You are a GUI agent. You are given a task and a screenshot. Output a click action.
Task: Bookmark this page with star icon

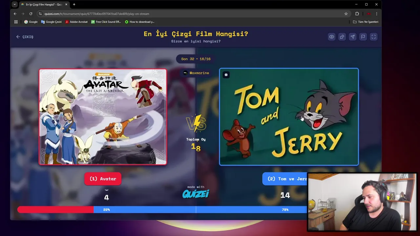pyautogui.click(x=346, y=14)
